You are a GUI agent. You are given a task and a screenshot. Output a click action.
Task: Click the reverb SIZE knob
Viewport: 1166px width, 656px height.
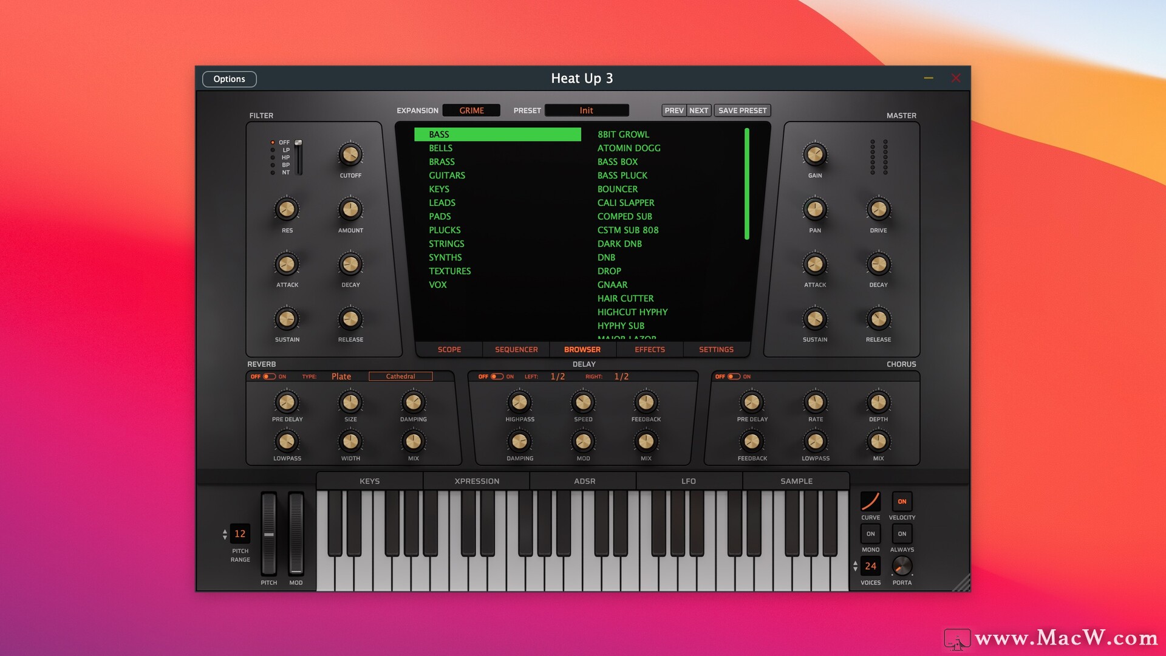350,402
